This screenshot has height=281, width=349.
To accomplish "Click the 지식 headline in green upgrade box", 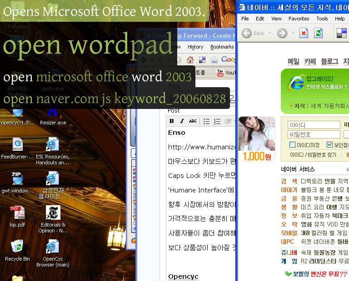I will click(320, 106).
